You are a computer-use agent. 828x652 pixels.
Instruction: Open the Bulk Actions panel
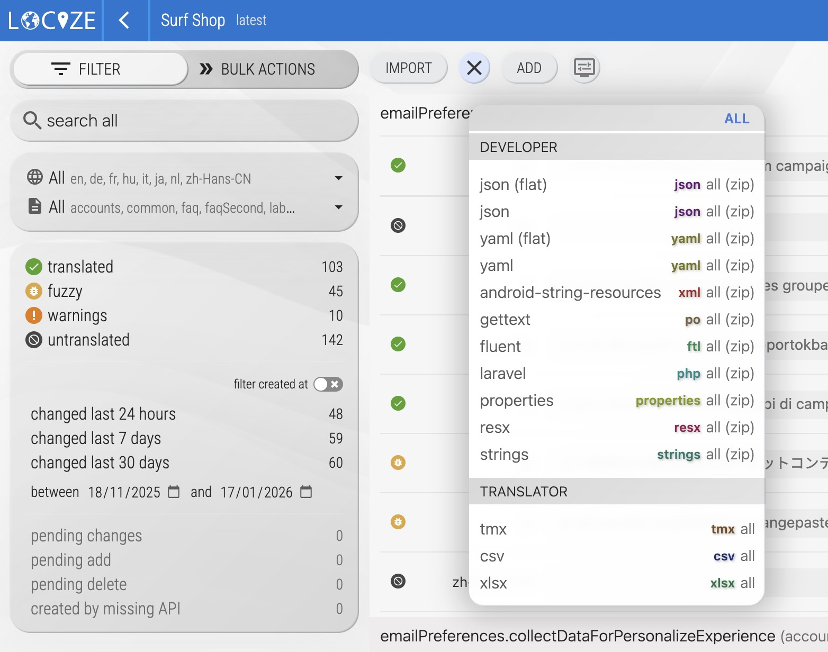pyautogui.click(x=258, y=69)
